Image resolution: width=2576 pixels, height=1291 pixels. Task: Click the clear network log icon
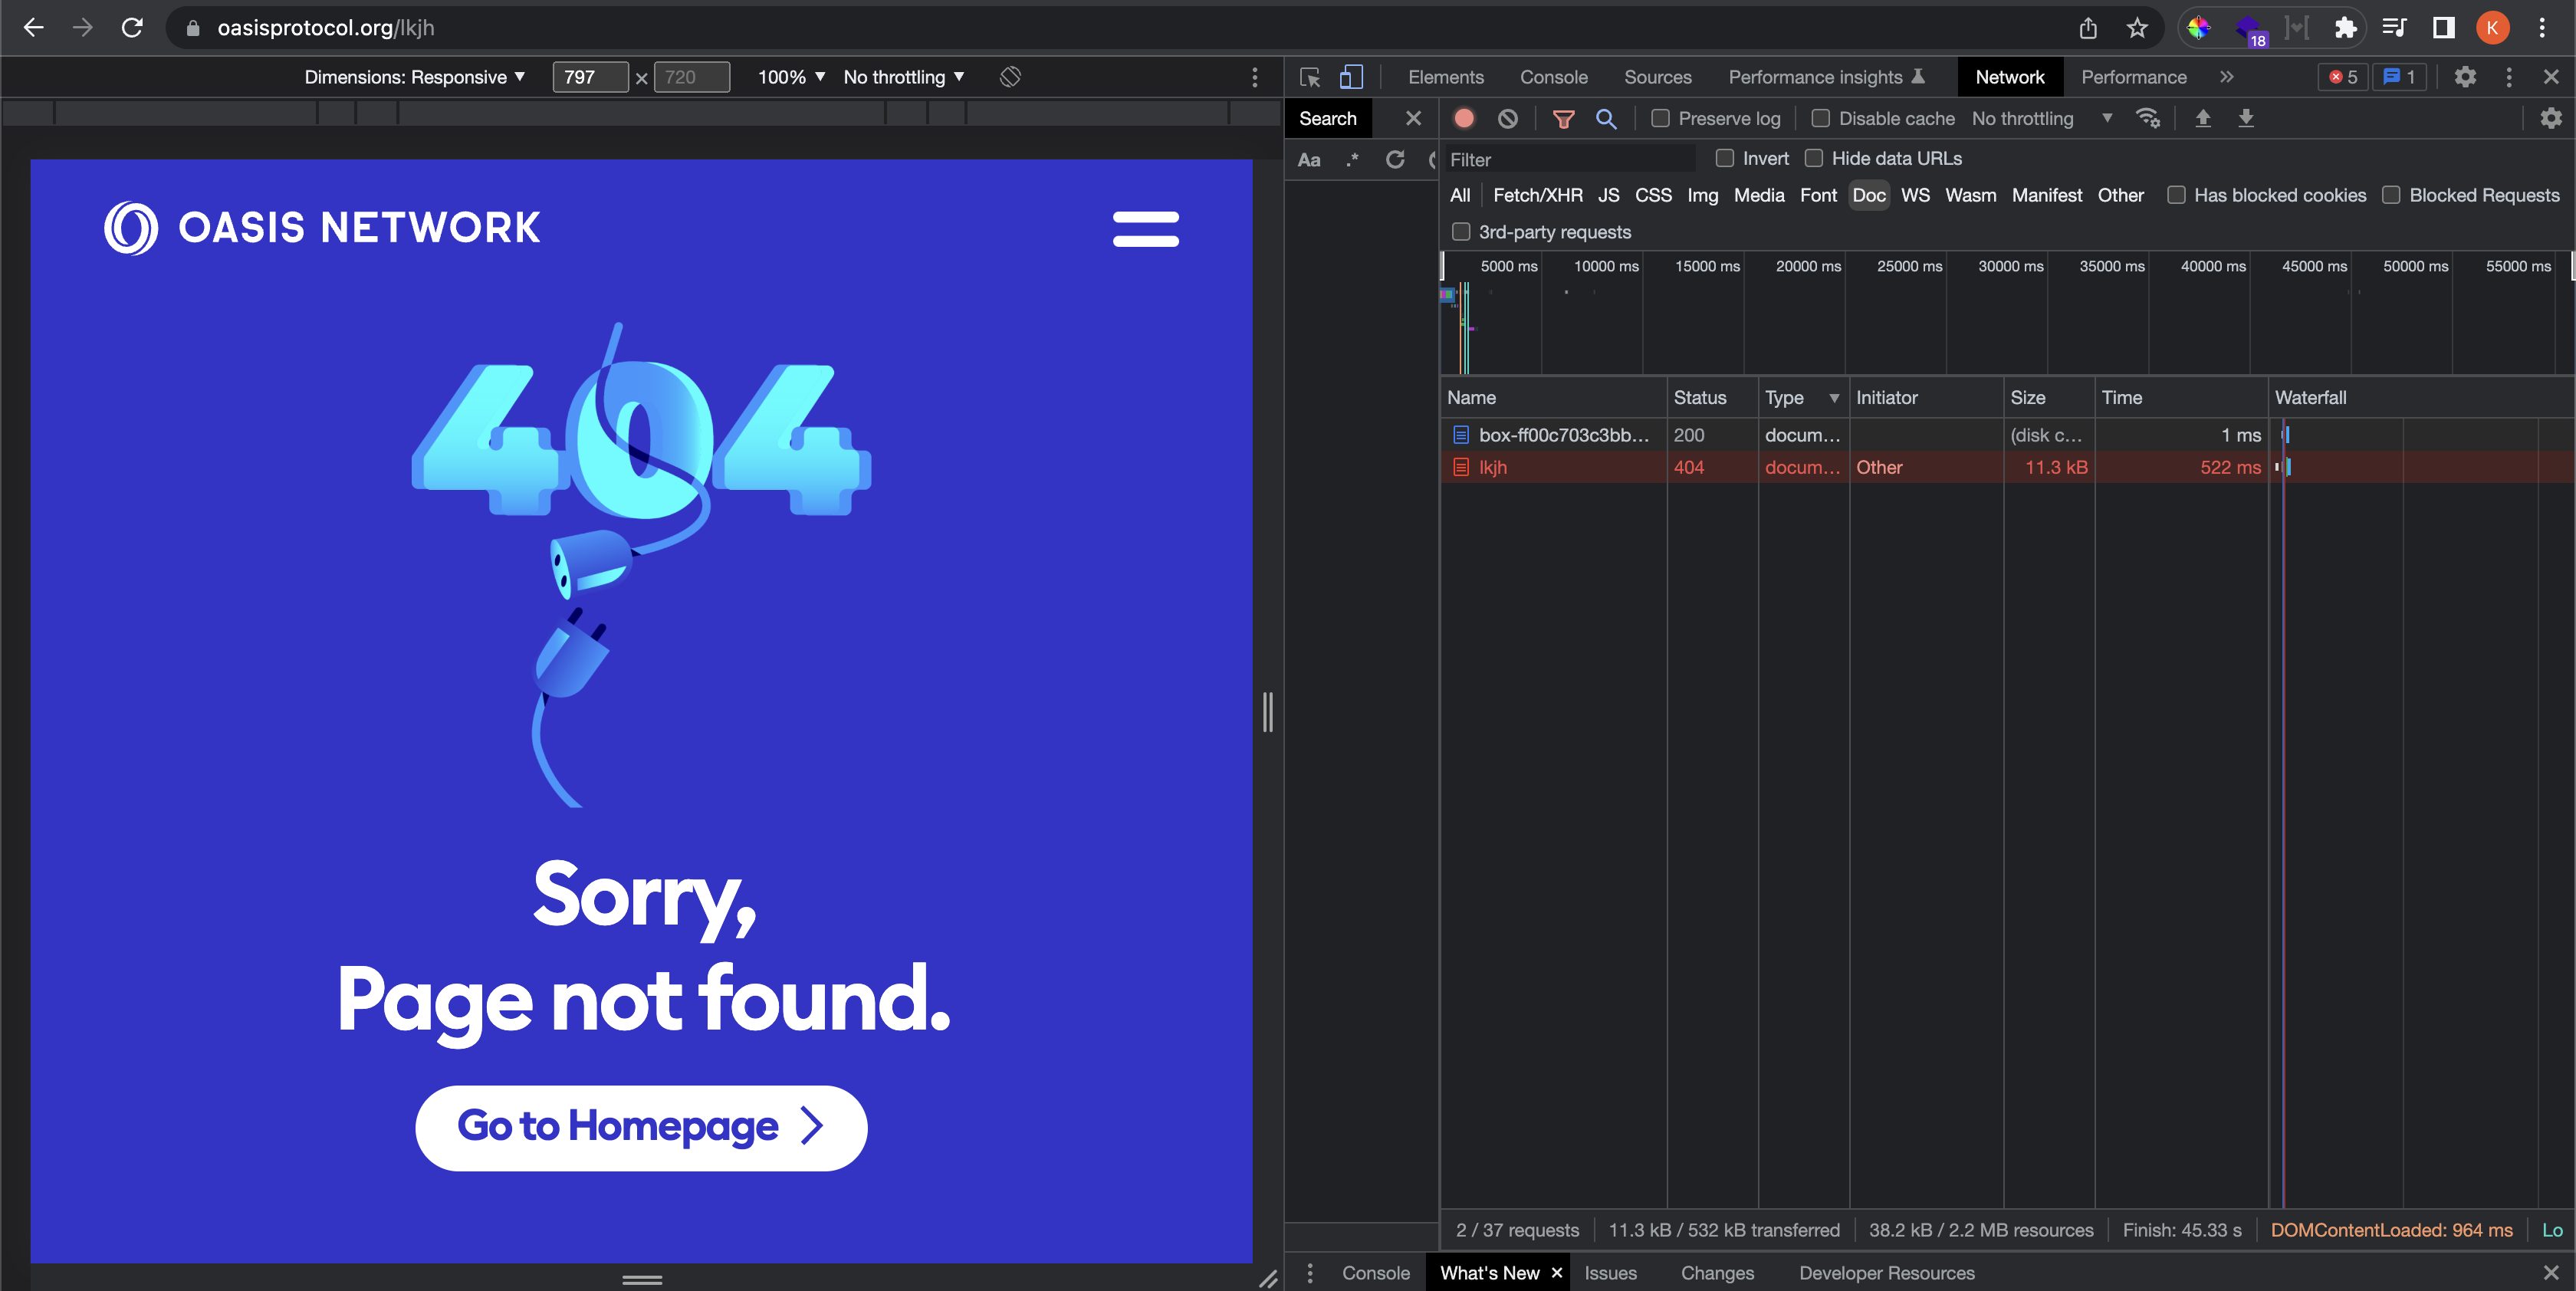tap(1508, 118)
